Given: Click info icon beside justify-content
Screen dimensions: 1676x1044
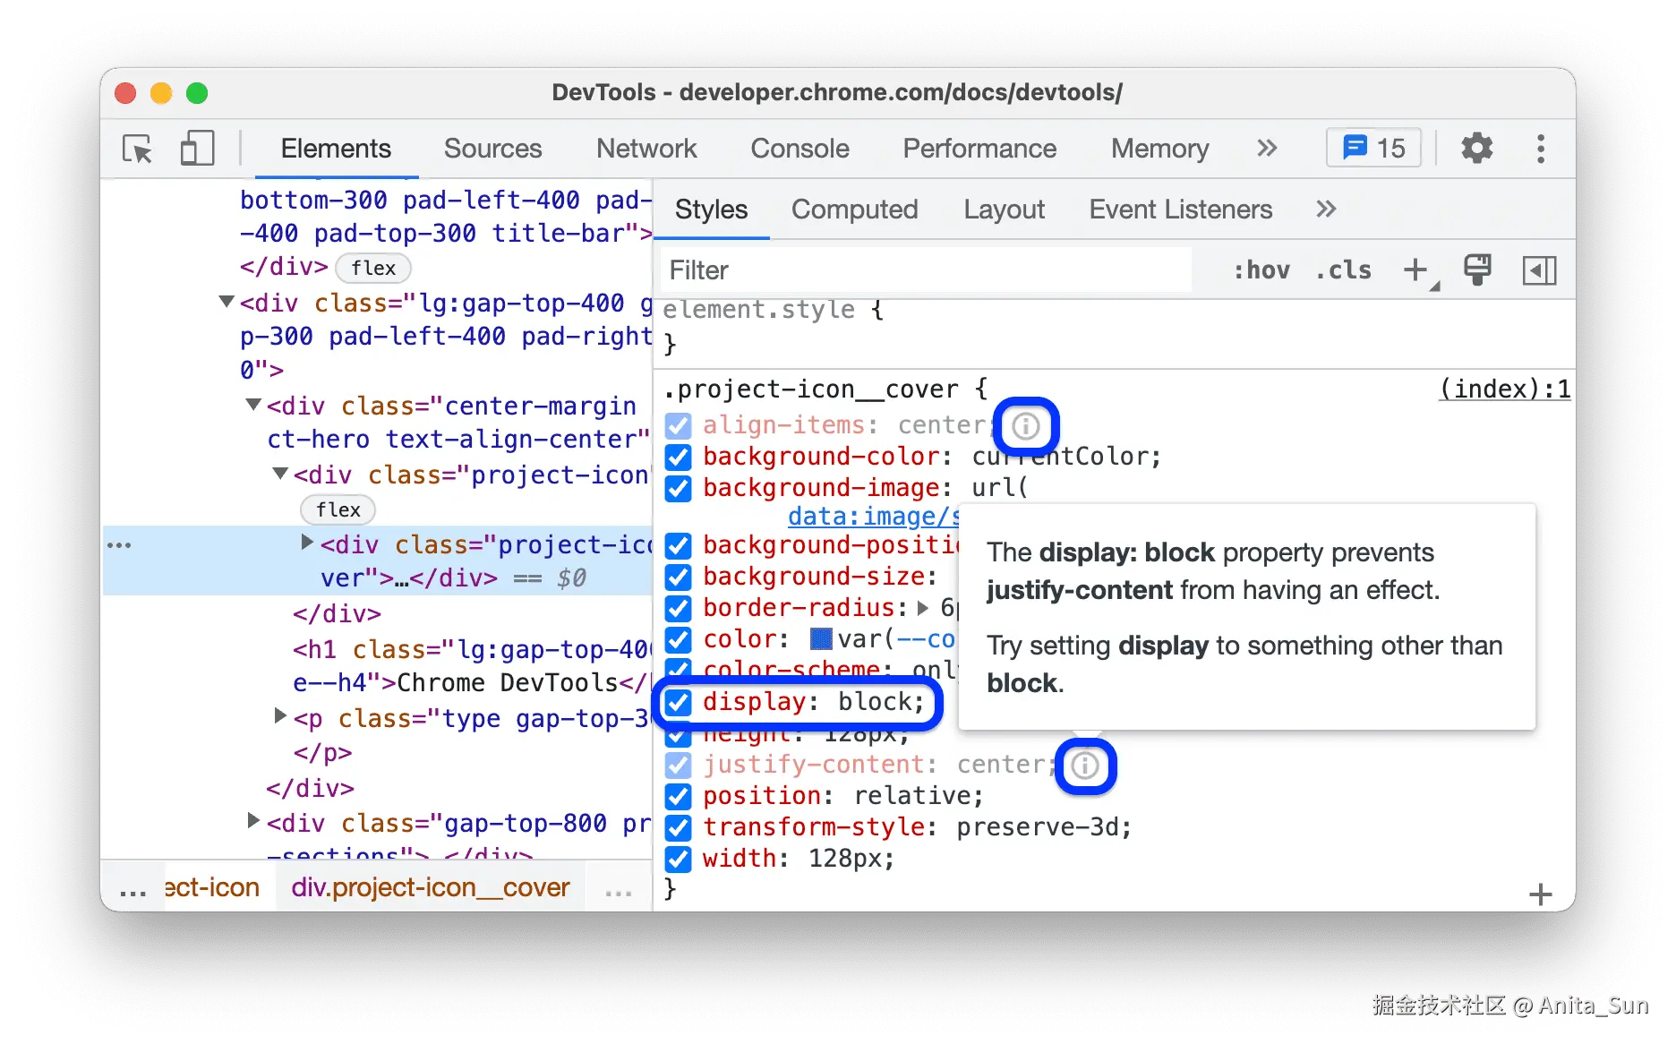Looking at the screenshot, I should [x=1085, y=766].
